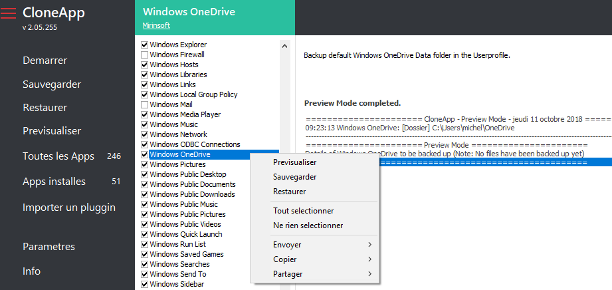Screen dimensions: 612x290
Task: Open the red hamburger menu icon
Action: click(x=8, y=13)
